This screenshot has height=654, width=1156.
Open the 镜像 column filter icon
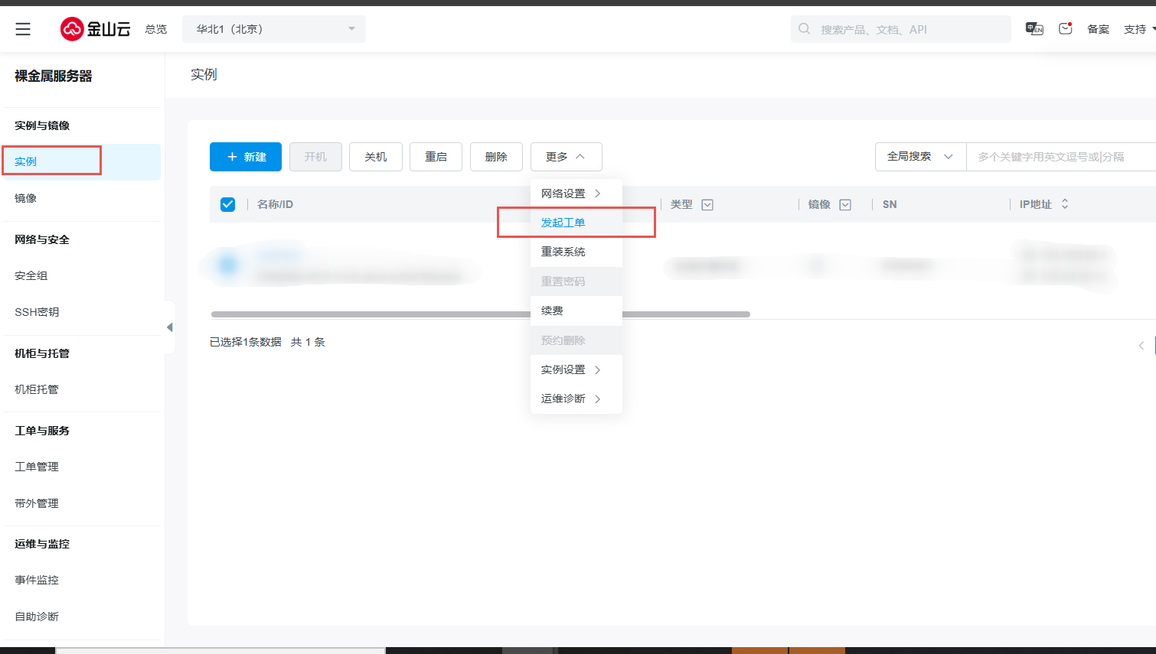(x=845, y=204)
